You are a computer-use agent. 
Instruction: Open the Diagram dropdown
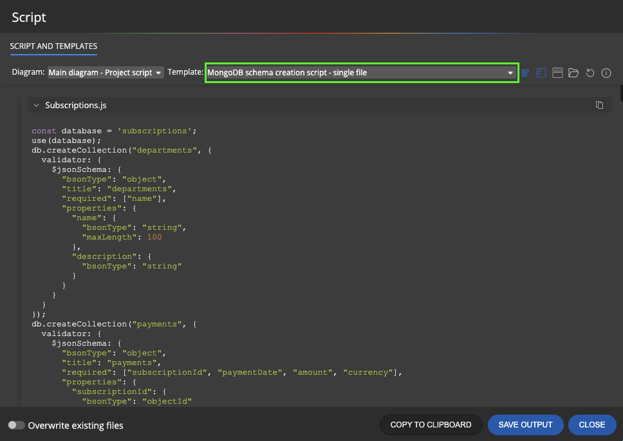pos(106,73)
